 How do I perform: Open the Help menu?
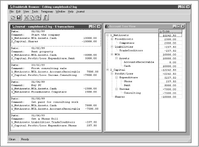(x=71, y=12)
